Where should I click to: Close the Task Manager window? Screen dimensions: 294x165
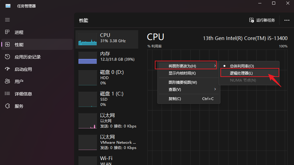click(288, 3)
